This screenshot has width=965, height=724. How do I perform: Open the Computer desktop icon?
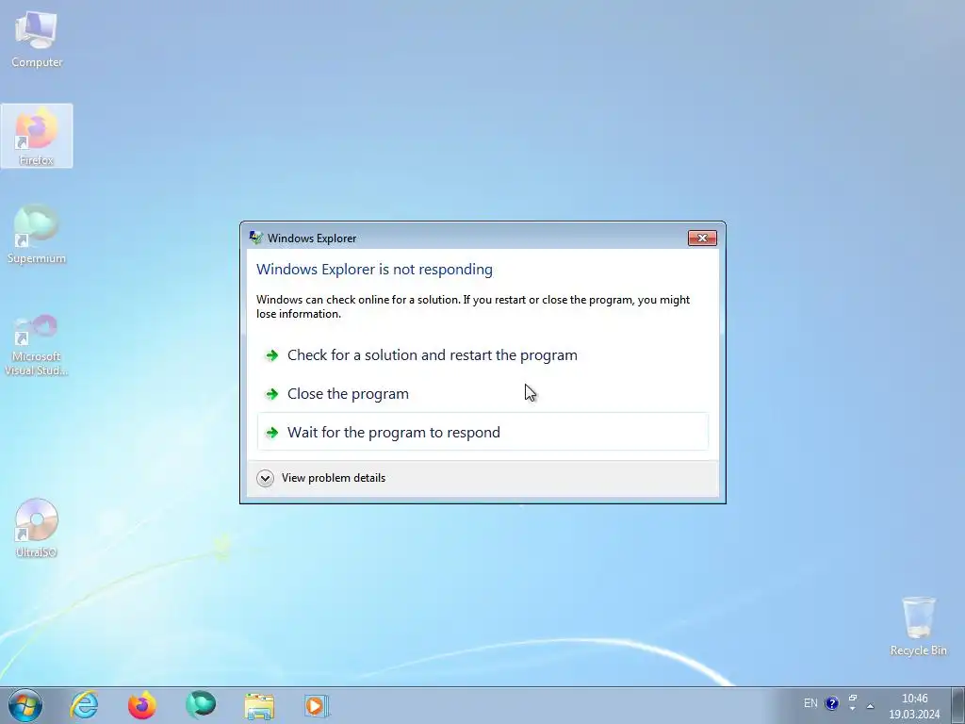point(37,38)
